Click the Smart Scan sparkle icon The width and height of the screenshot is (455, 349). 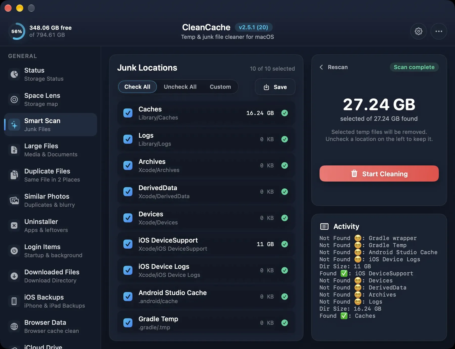pyautogui.click(x=14, y=125)
